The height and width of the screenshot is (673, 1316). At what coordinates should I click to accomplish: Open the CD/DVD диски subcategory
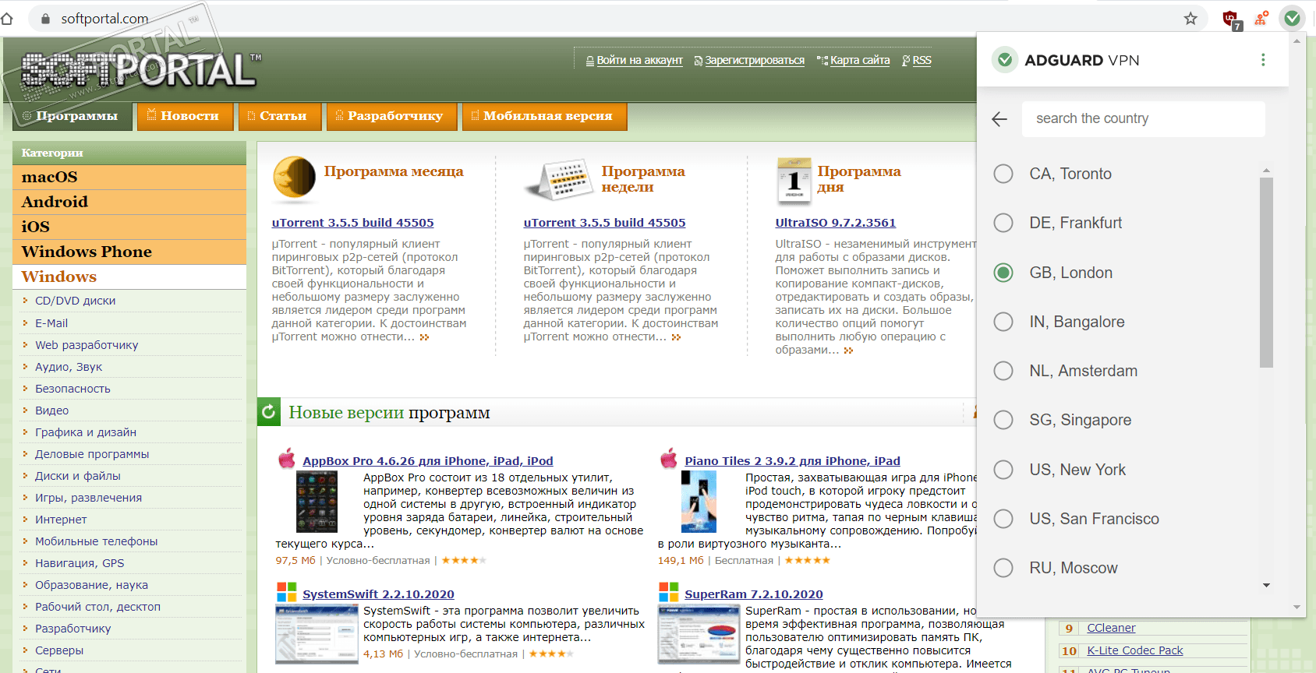click(x=75, y=301)
